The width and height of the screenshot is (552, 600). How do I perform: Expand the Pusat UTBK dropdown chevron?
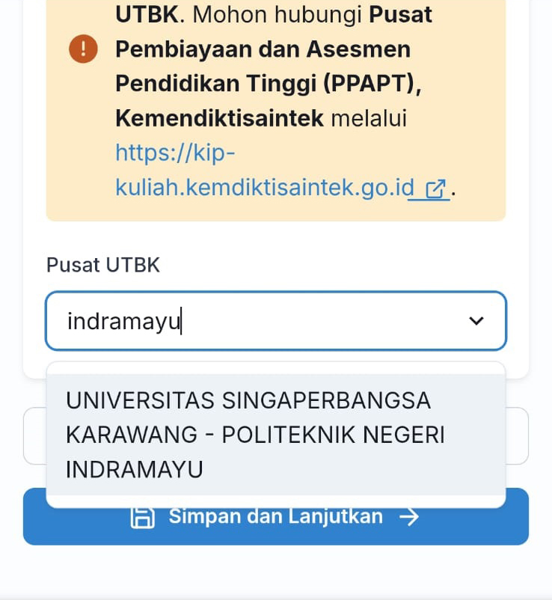tap(476, 321)
